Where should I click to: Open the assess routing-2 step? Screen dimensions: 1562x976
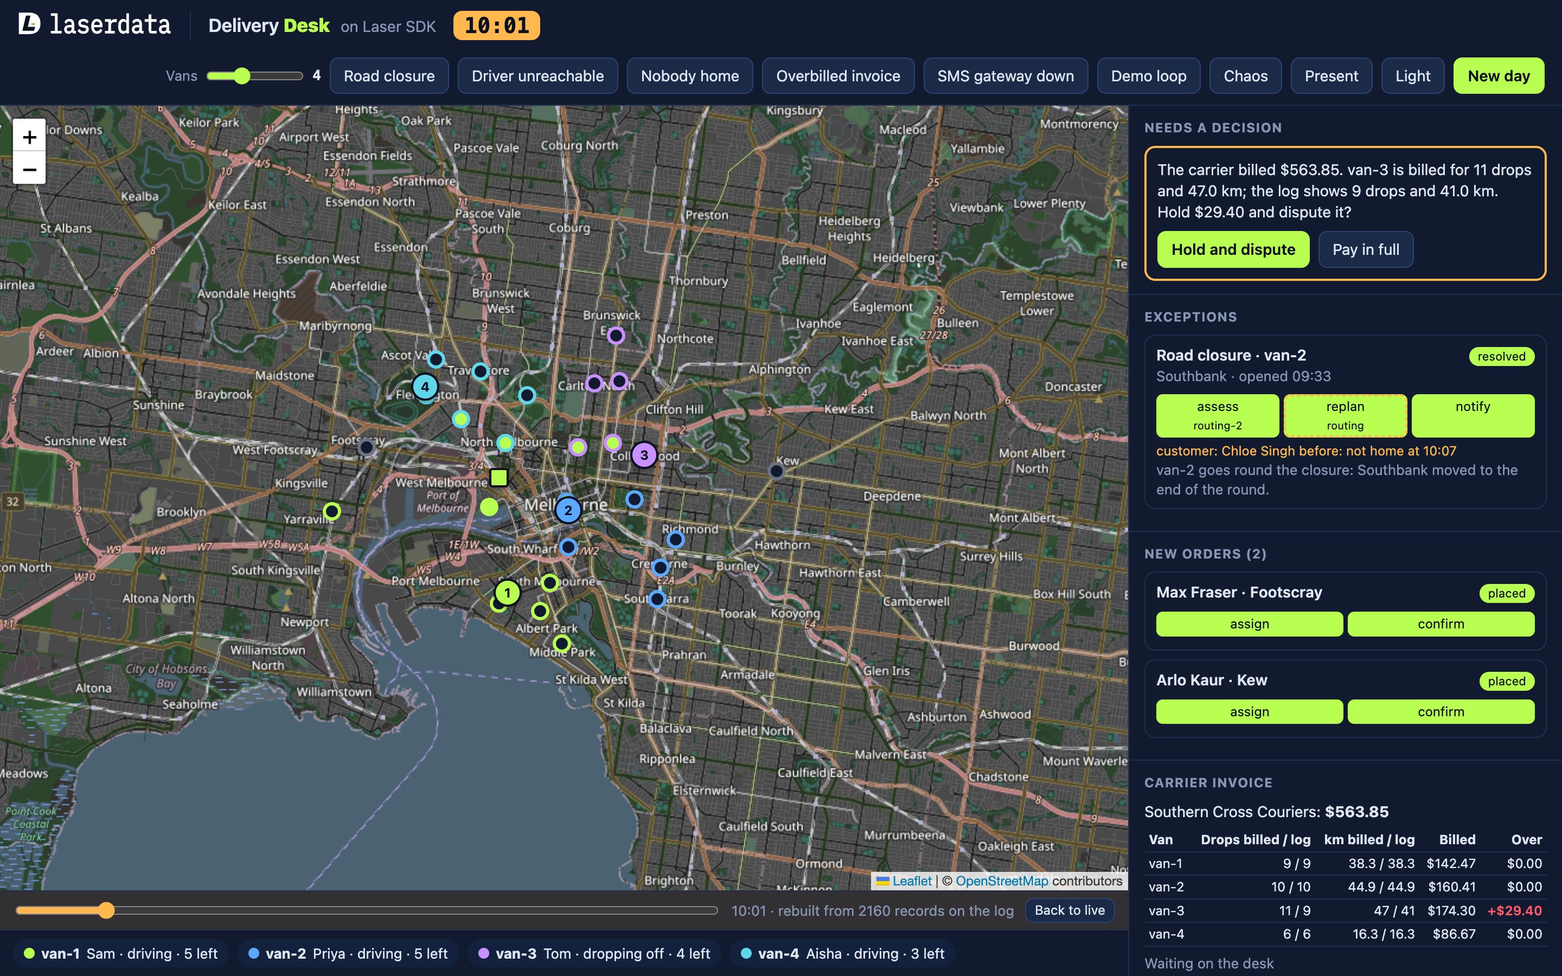tap(1217, 416)
